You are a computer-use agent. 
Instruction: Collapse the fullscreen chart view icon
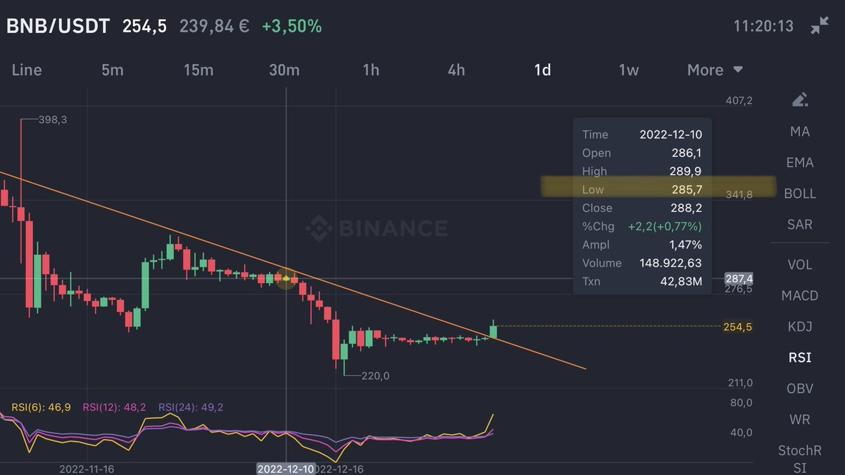(x=820, y=27)
